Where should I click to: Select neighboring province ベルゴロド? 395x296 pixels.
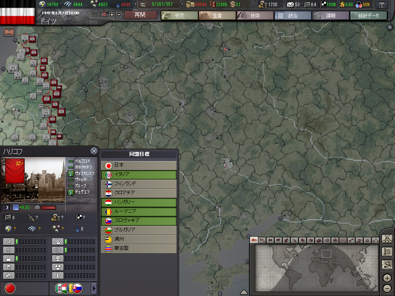click(x=83, y=161)
